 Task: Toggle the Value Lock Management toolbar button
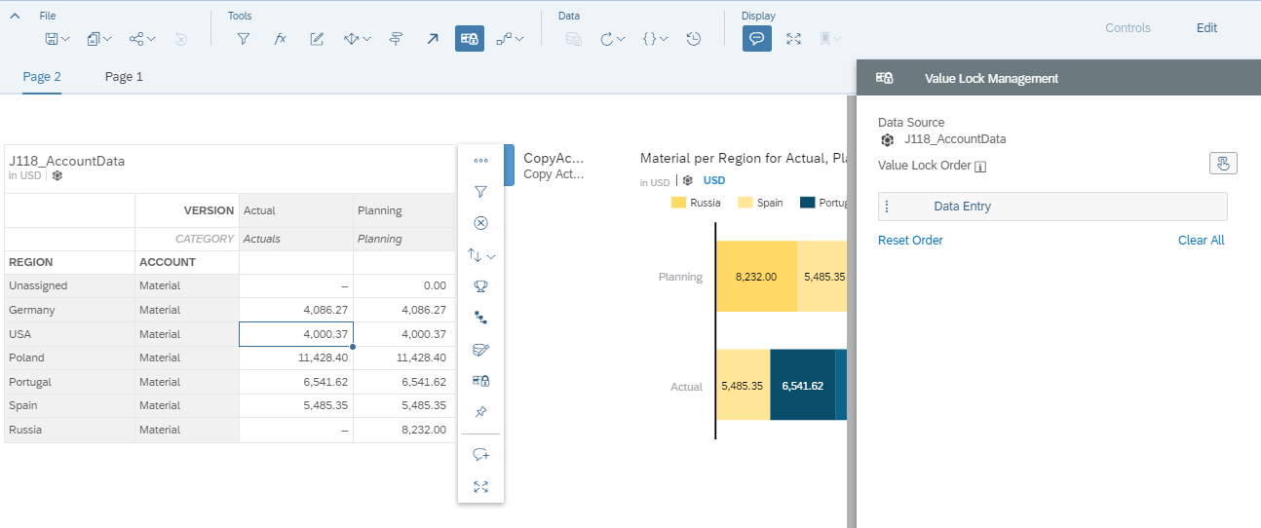pyautogui.click(x=470, y=39)
